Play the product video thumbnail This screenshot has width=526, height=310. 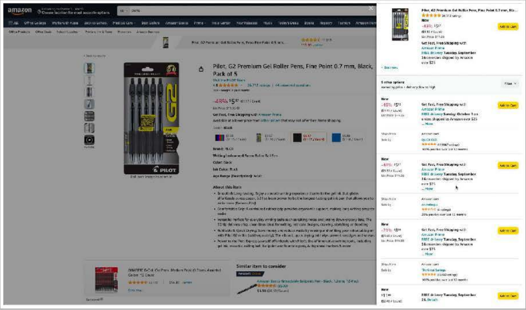[x=89, y=140]
